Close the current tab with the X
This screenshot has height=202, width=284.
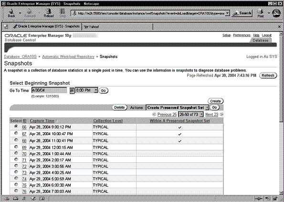click(x=279, y=27)
